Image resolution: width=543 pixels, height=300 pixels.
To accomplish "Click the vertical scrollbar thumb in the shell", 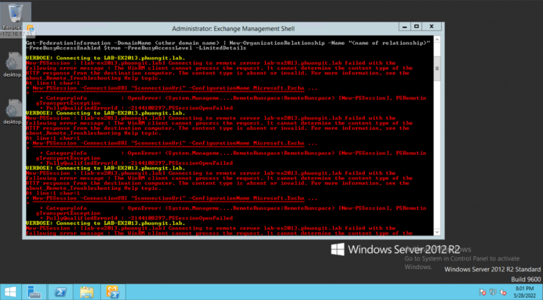I will (437, 69).
